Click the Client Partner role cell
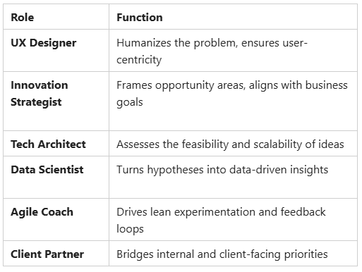 56,254
